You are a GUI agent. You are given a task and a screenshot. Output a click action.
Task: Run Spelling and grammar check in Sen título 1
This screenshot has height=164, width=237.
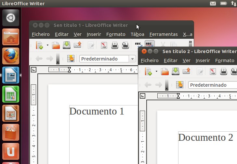[138, 45]
